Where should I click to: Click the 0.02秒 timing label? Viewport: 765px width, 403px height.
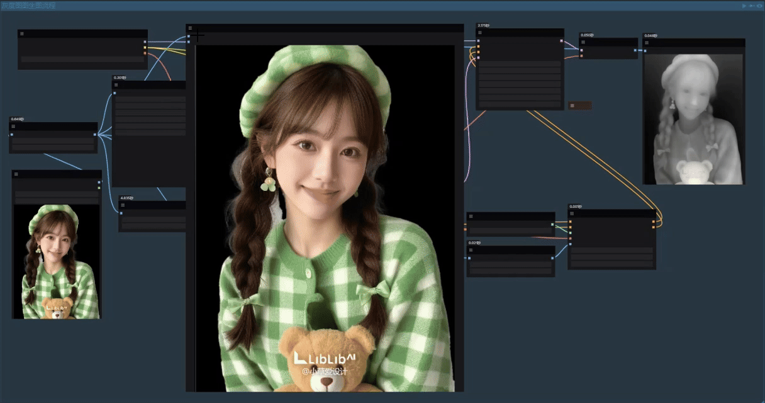coord(474,243)
